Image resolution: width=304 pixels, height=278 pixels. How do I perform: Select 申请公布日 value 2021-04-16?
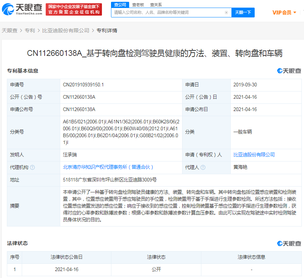point(245,109)
